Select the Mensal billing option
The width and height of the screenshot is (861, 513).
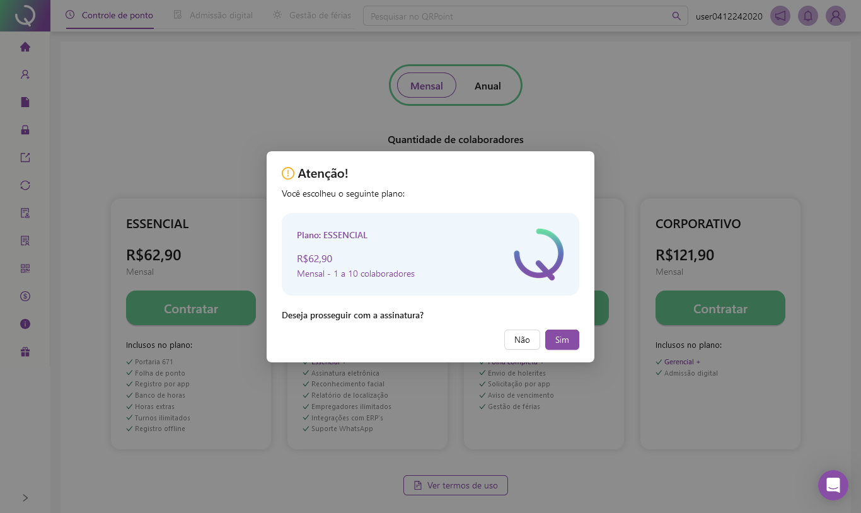pos(427,86)
